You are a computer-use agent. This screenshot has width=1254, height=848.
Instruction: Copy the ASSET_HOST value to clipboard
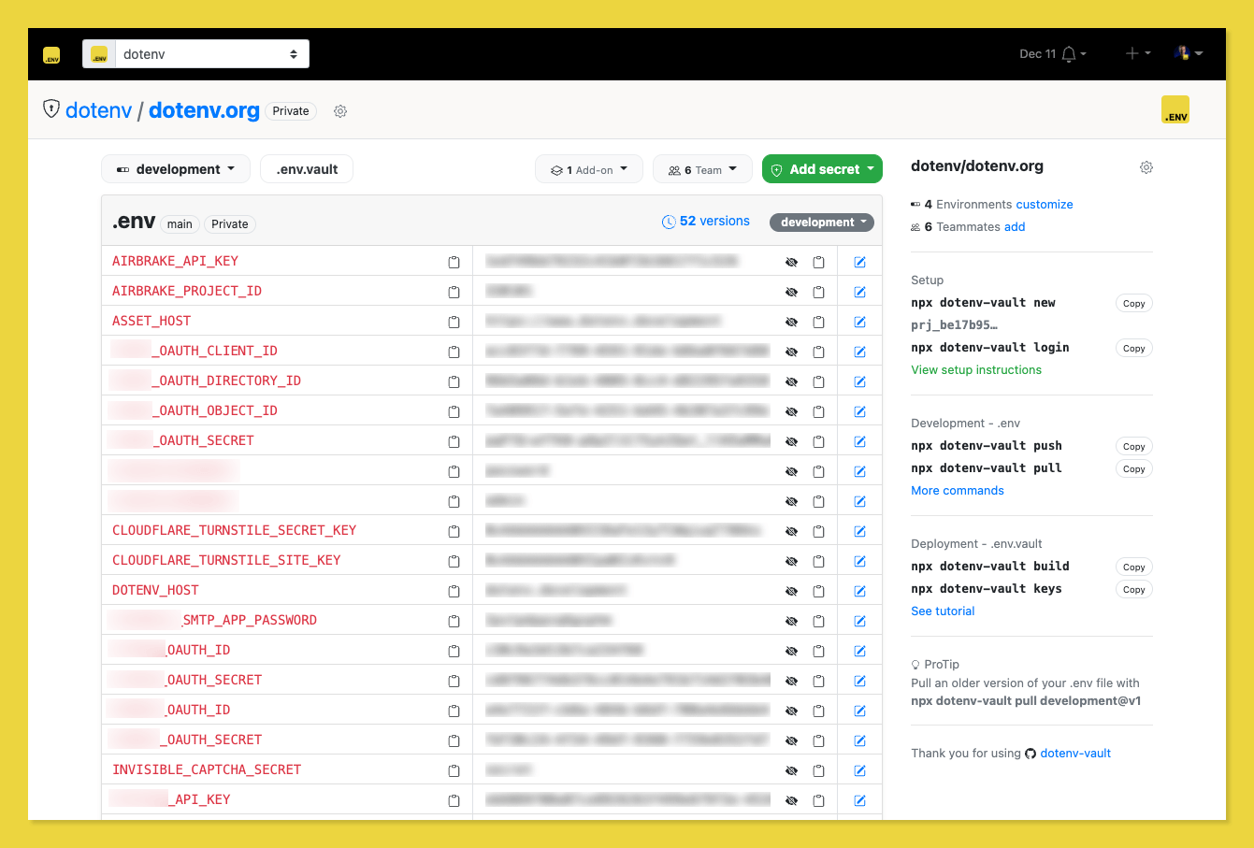(x=818, y=323)
